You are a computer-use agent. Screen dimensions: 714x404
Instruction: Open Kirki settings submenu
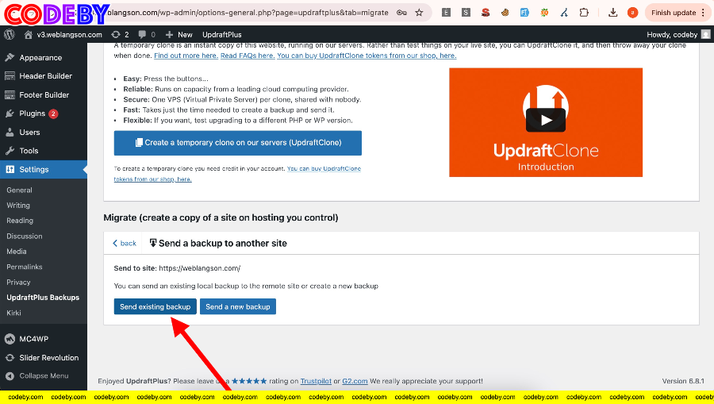click(x=13, y=313)
